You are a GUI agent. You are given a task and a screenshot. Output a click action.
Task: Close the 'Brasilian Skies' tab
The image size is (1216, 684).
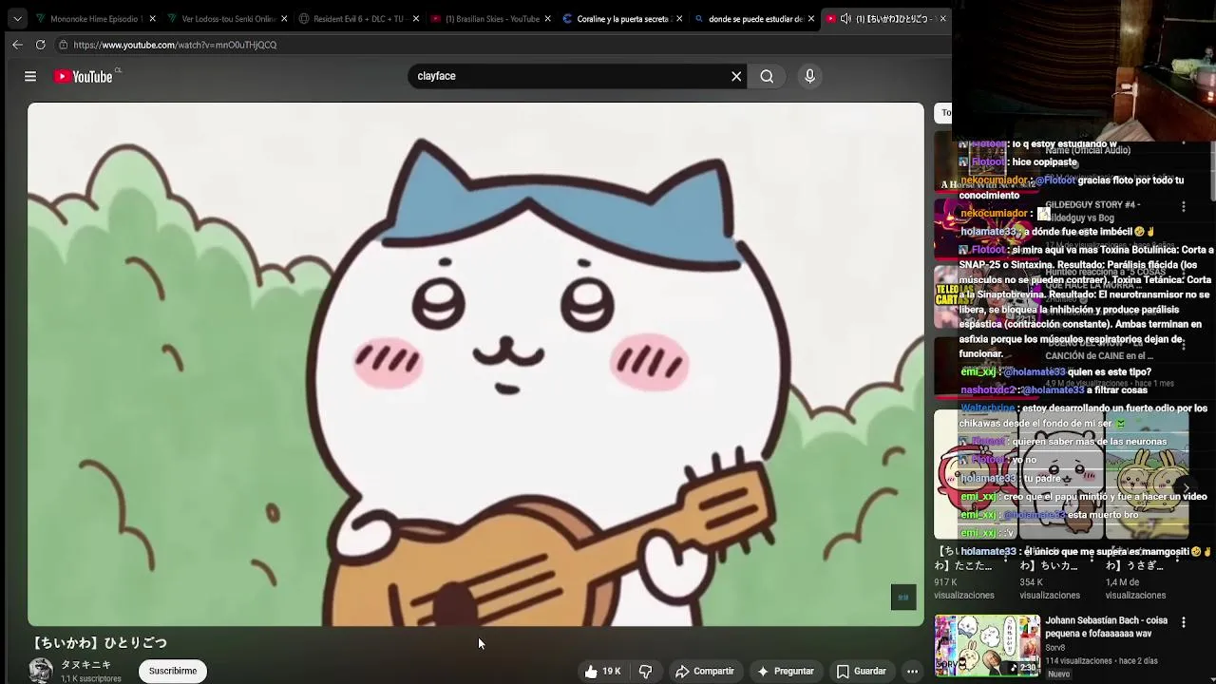548,18
